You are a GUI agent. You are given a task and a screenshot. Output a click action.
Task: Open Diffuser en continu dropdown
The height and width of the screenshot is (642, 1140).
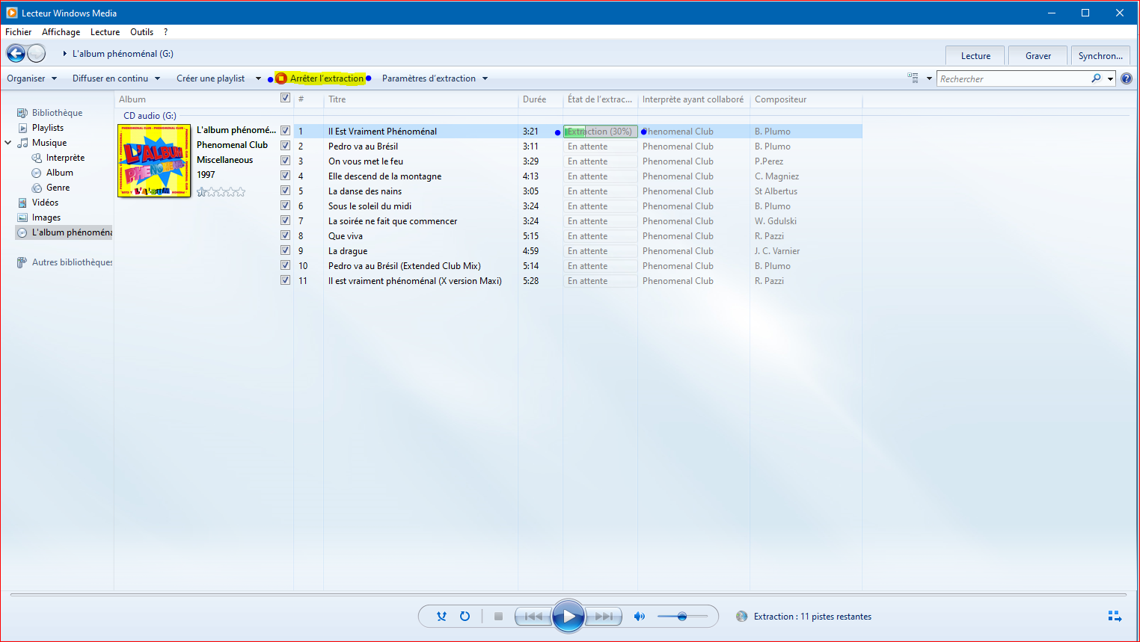[x=116, y=78]
